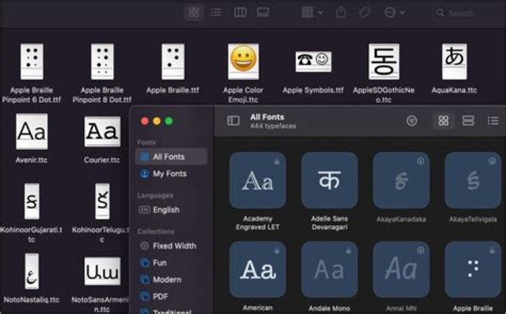This screenshot has height=314, width=506.
Task: Select American Typewriter font tile
Action: [x=257, y=270]
